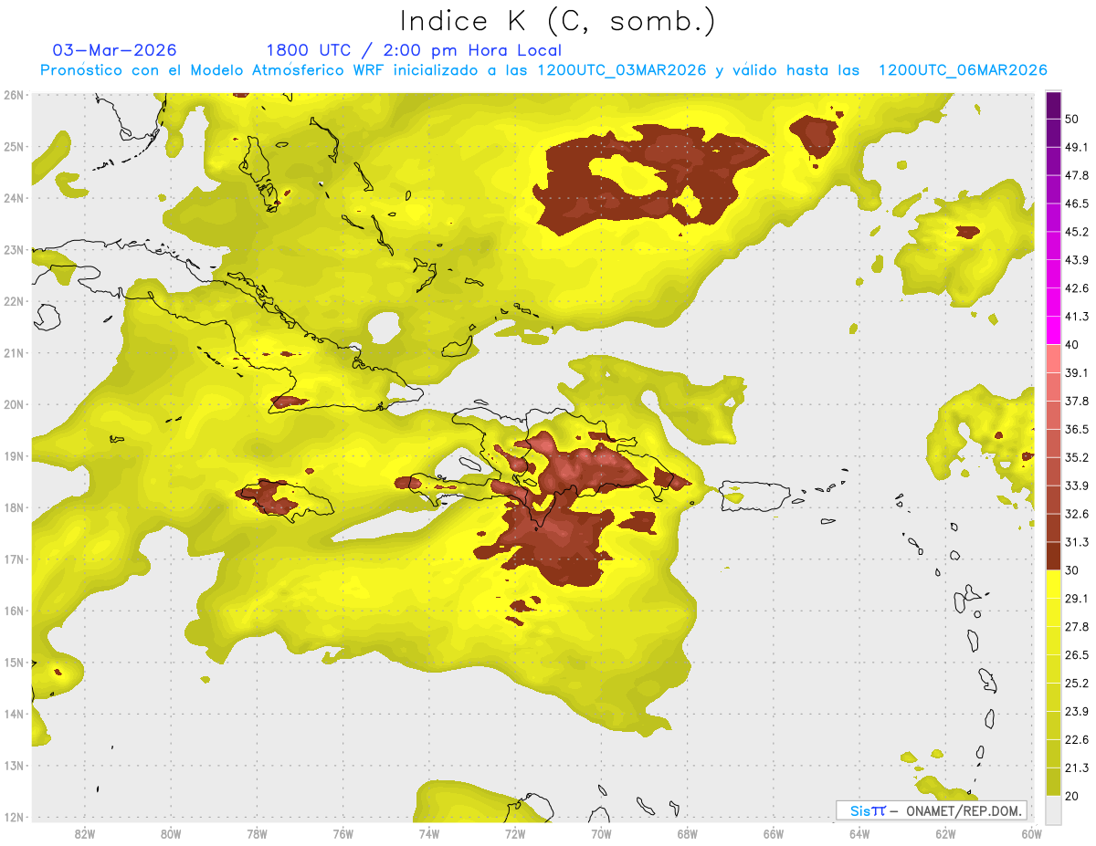Viewport: 1096px width, 846px height.
Task: Click the legend value '43.9'
Action: (1077, 260)
